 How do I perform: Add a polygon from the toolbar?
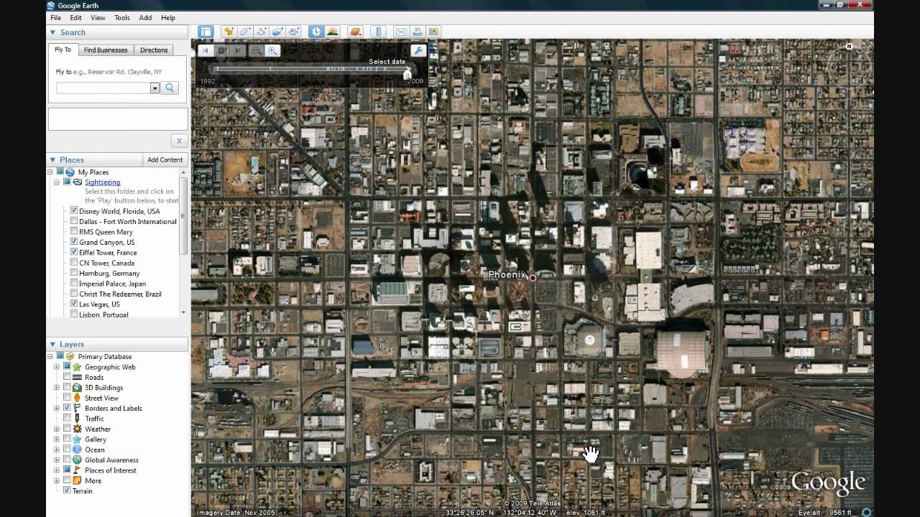point(245,32)
